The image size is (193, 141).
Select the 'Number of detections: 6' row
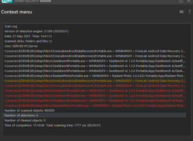[x=95, y=115]
